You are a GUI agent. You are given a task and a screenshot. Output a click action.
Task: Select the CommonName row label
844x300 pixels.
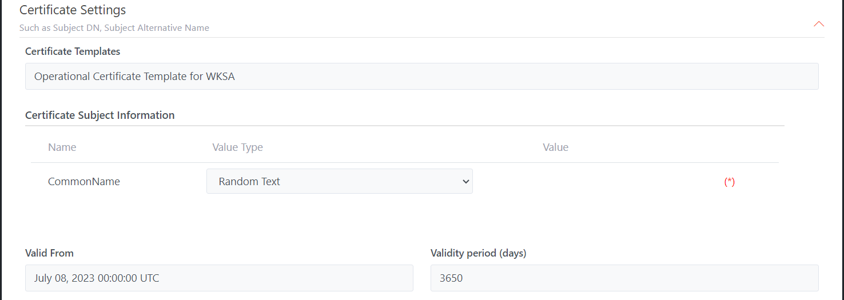coord(84,182)
